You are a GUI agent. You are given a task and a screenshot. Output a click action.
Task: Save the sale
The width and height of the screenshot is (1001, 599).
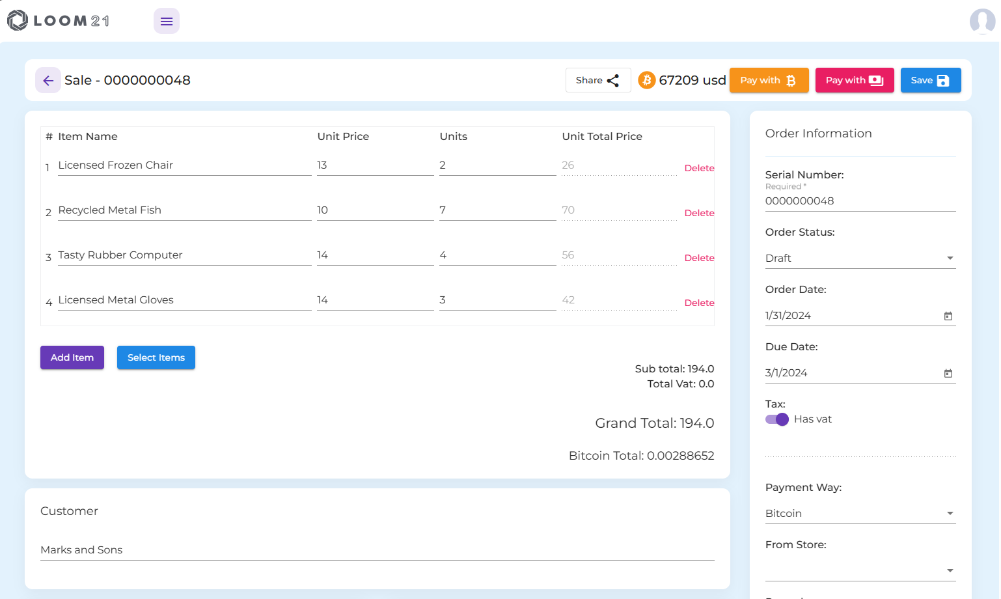pos(931,80)
